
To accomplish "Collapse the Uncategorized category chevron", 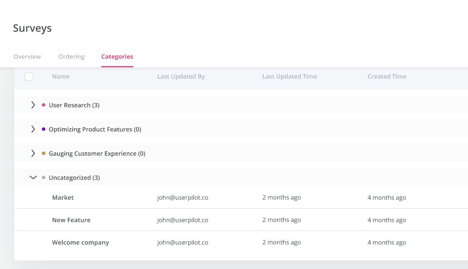I will point(33,177).
